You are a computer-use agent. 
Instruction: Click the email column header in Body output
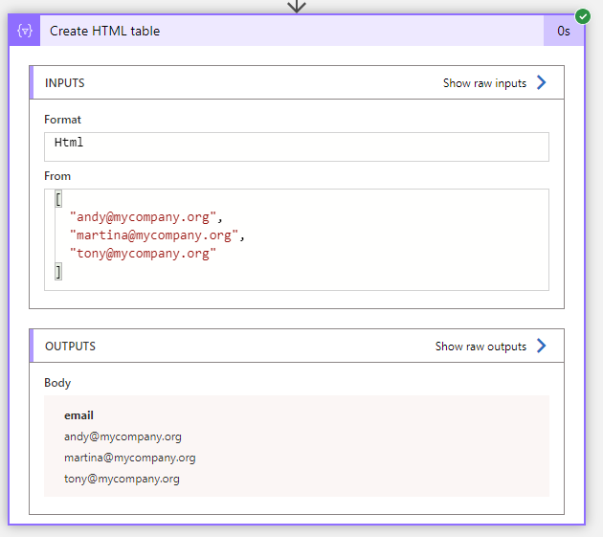78,415
